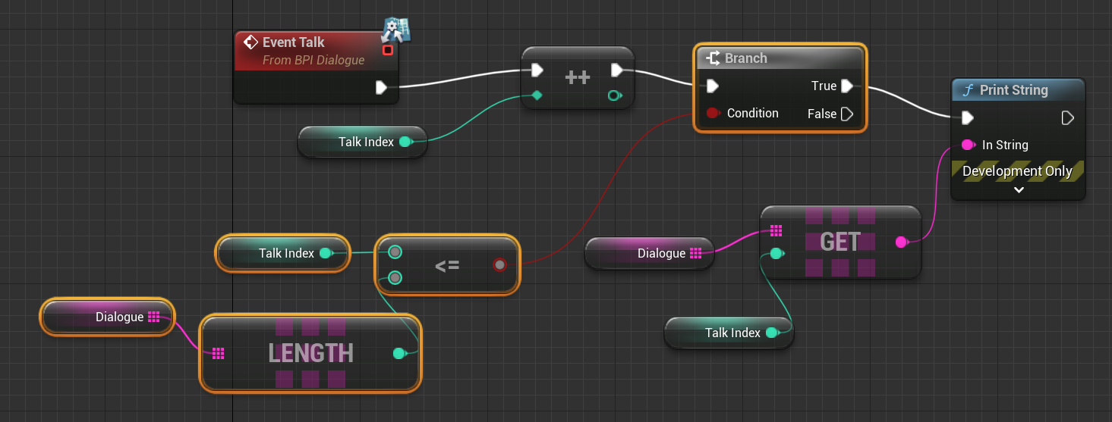Click the Development Only banner on Print String
Viewport: 1112px width, 422px height.
(1018, 171)
